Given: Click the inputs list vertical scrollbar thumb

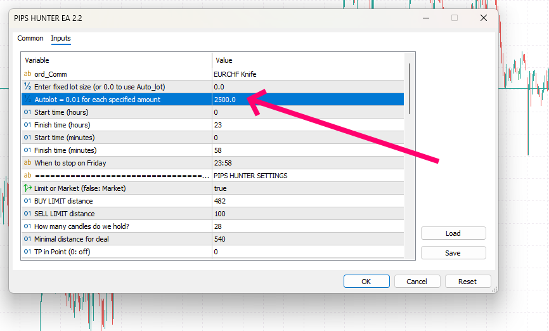Looking at the screenshot, I should [x=410, y=89].
